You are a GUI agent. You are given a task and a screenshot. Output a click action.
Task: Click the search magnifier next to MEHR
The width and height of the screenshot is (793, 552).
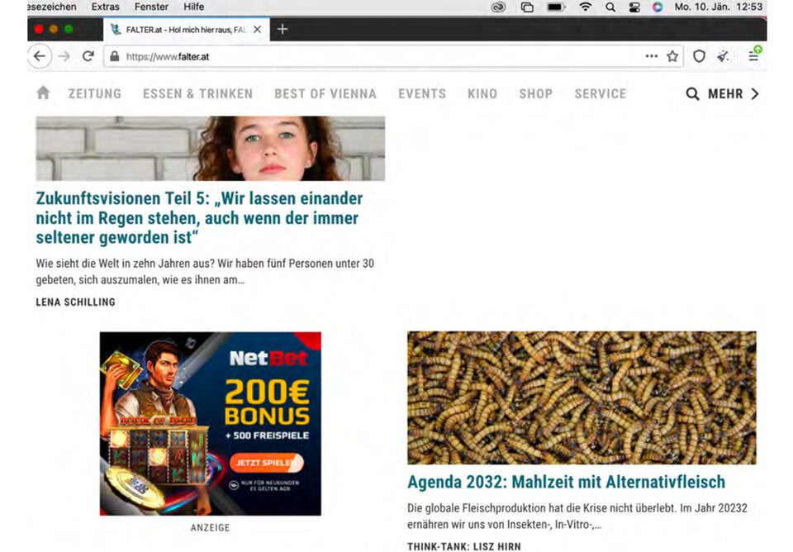[692, 94]
